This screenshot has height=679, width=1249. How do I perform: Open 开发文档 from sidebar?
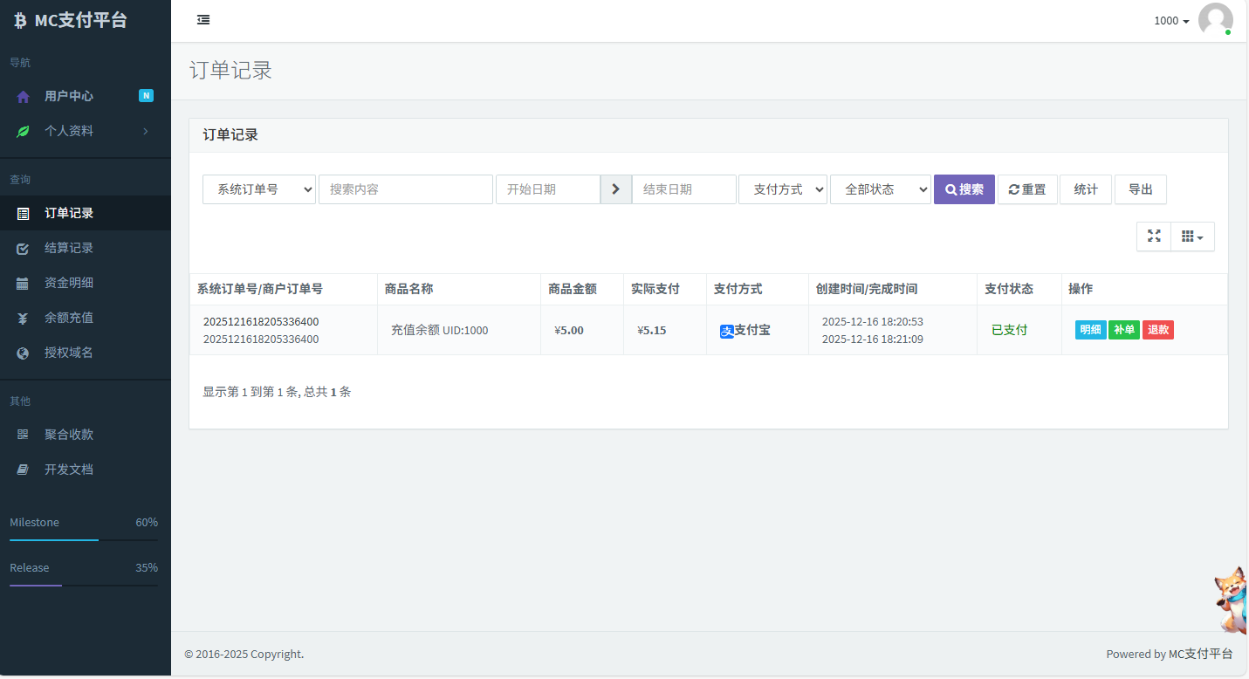coord(69,470)
